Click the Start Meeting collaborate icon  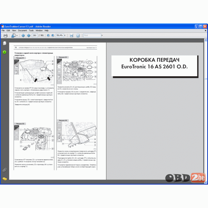coord(14,35)
